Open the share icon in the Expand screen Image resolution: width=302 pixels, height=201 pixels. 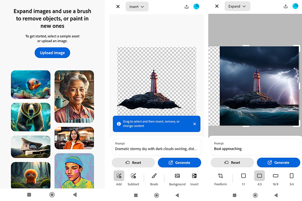tap(285, 6)
